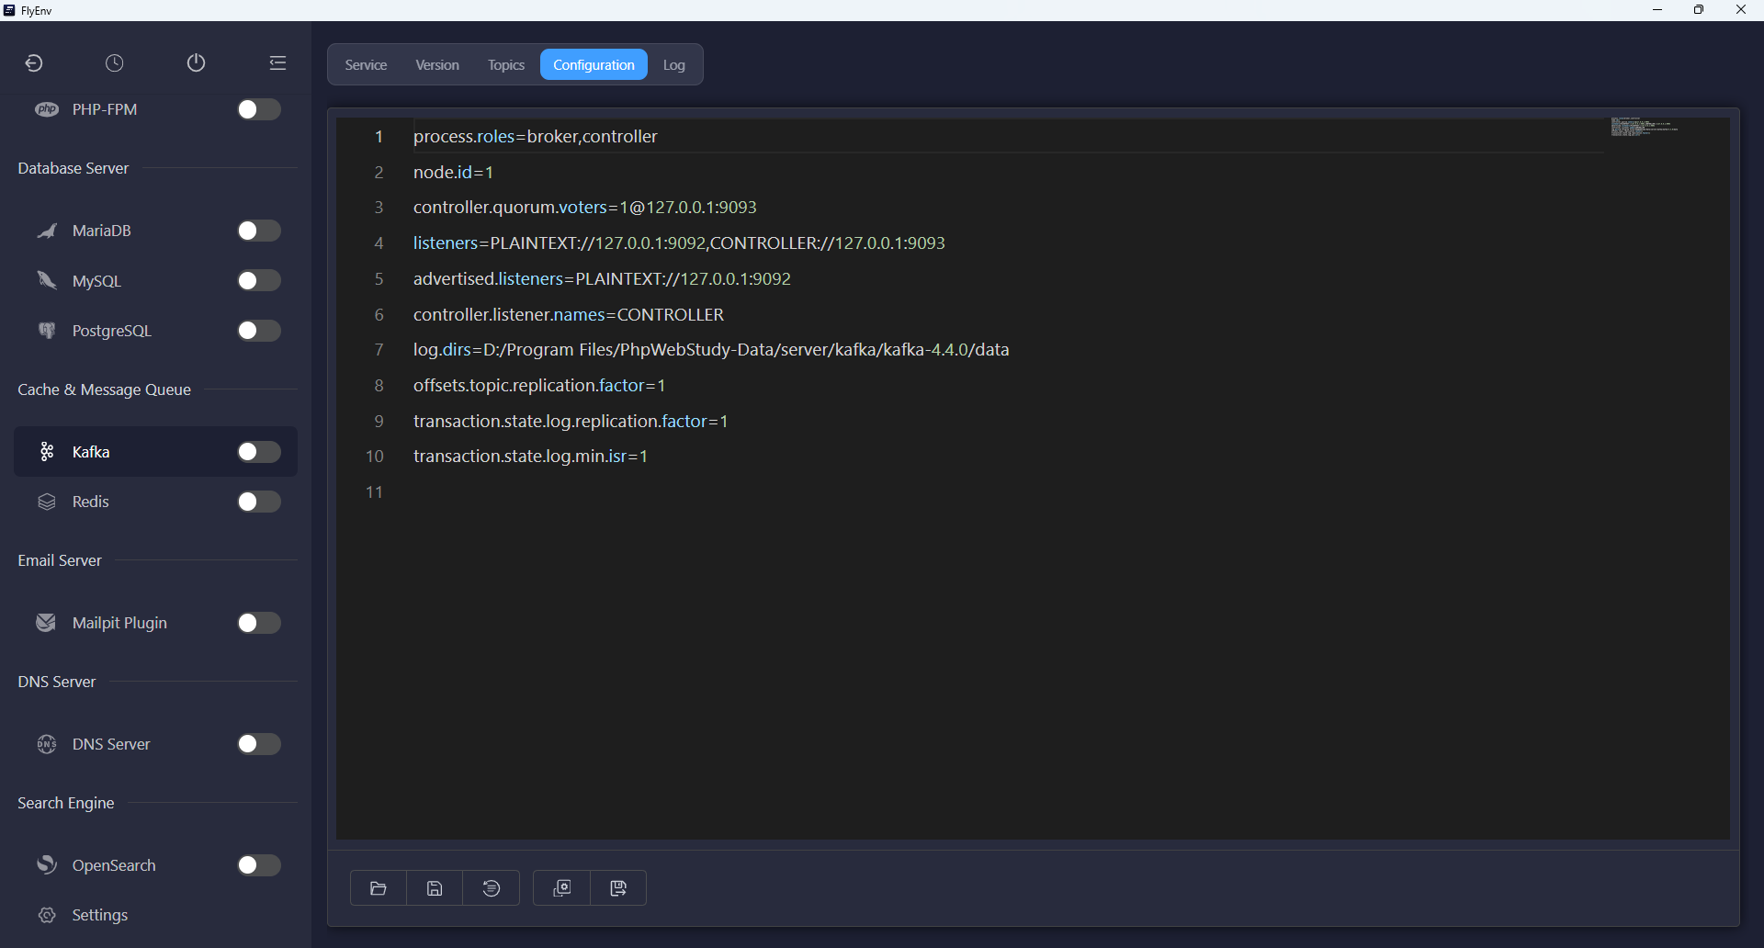1764x948 pixels.
Task: Select the Configuration tab
Action: pos(594,65)
